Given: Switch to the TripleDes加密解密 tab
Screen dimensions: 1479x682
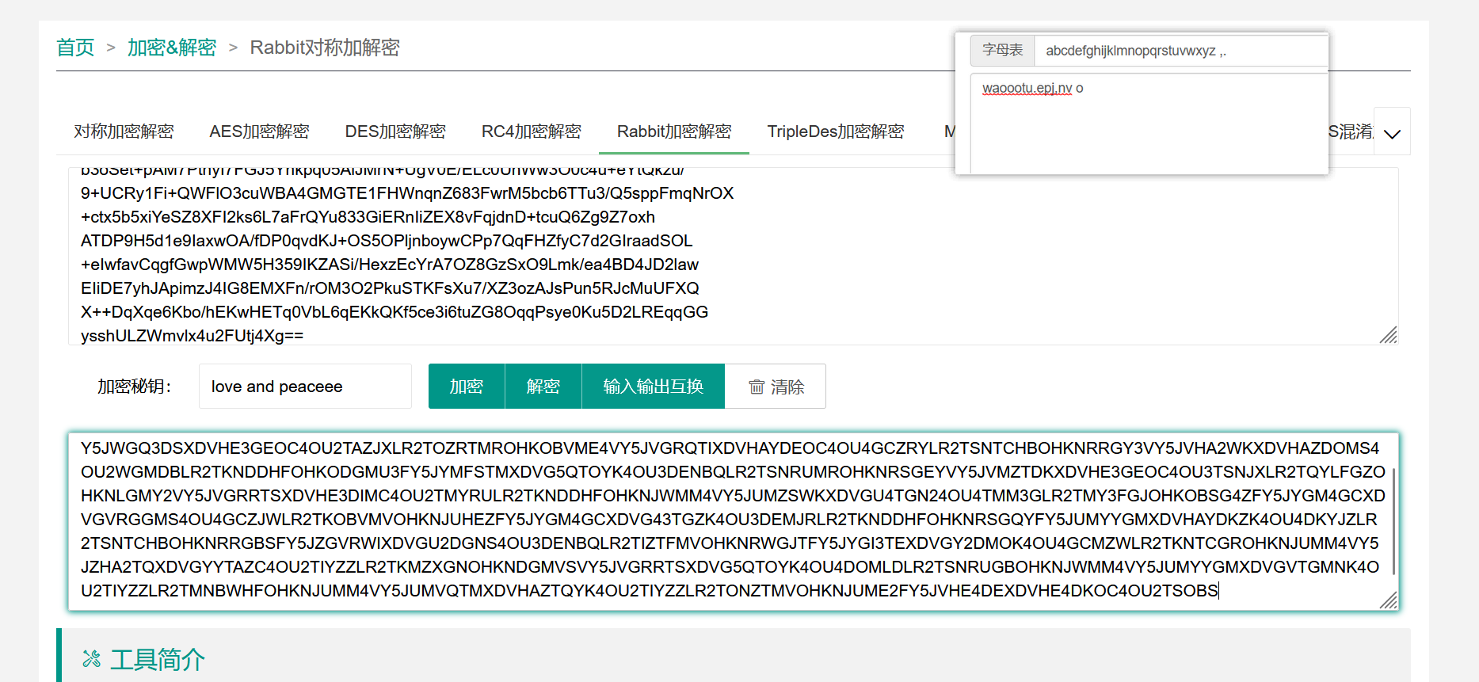Looking at the screenshot, I should pyautogui.click(x=835, y=131).
